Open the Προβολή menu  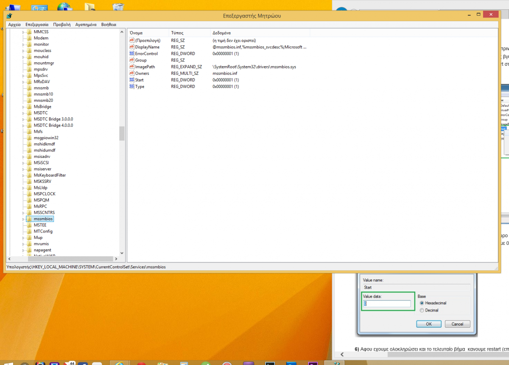coord(62,25)
